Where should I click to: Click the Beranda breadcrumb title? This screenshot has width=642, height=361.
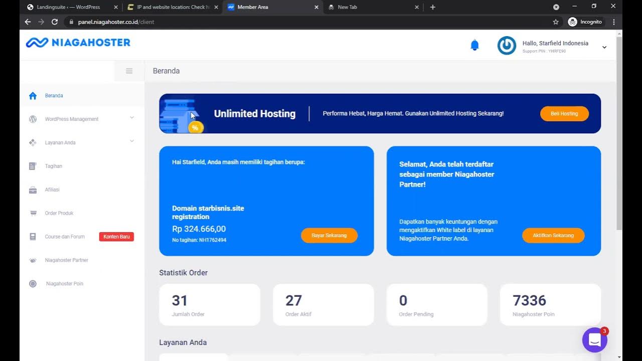(166, 71)
